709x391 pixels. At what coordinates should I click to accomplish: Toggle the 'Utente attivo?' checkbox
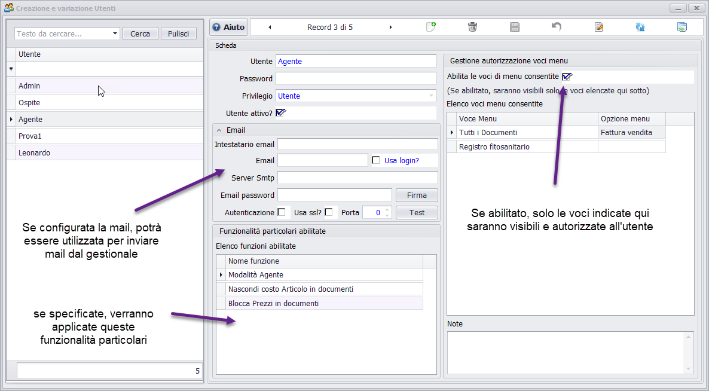[280, 113]
